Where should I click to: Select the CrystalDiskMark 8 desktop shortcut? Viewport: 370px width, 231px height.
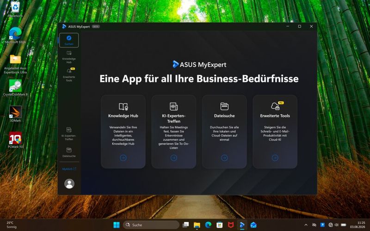(x=15, y=88)
